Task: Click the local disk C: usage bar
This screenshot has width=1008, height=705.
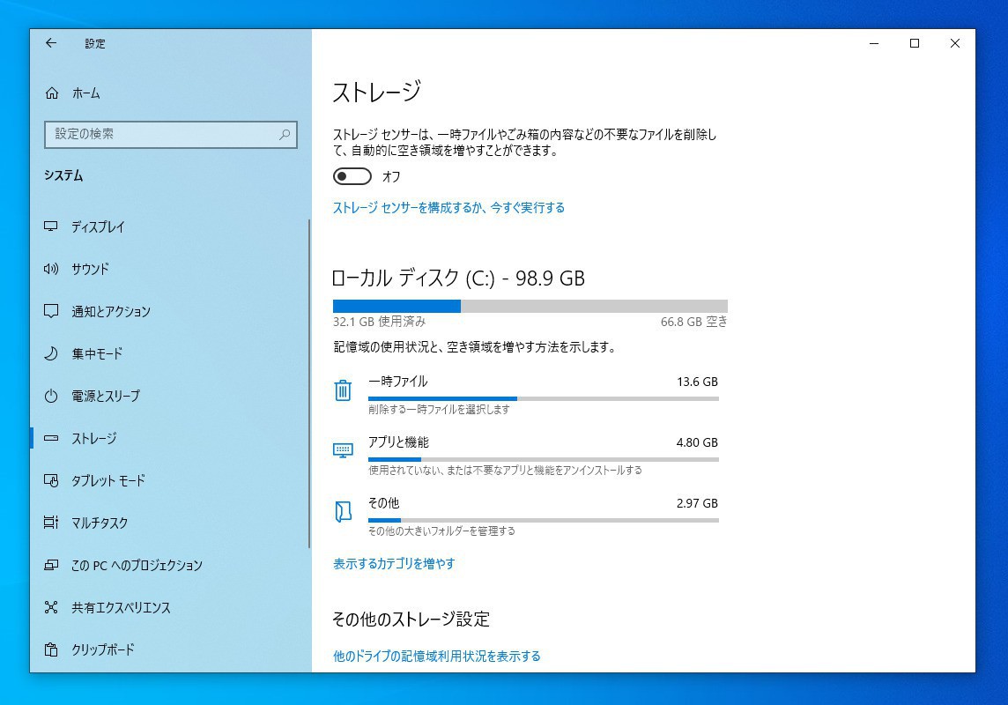Action: (530, 306)
